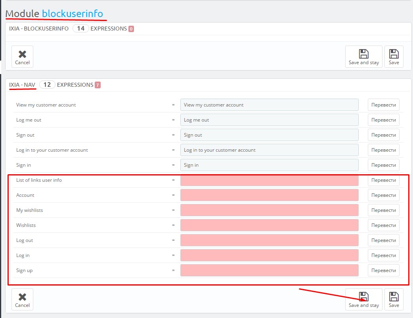The image size is (413, 318).
Task: Click 'View my customer account' source label
Action: tap(46, 105)
